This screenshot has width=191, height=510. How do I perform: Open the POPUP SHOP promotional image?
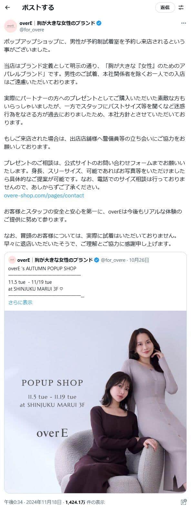(x=95, y=401)
